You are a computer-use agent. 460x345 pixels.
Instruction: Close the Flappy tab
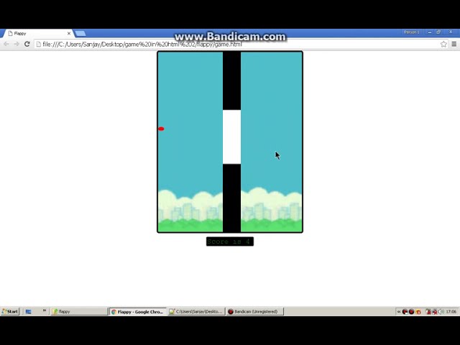69,34
